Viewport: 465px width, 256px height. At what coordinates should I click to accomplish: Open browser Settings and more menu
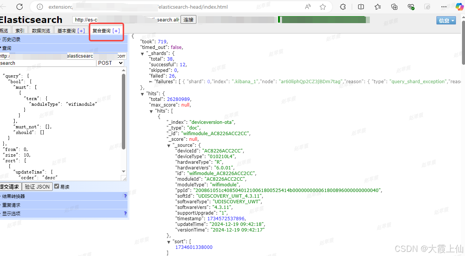click(444, 7)
